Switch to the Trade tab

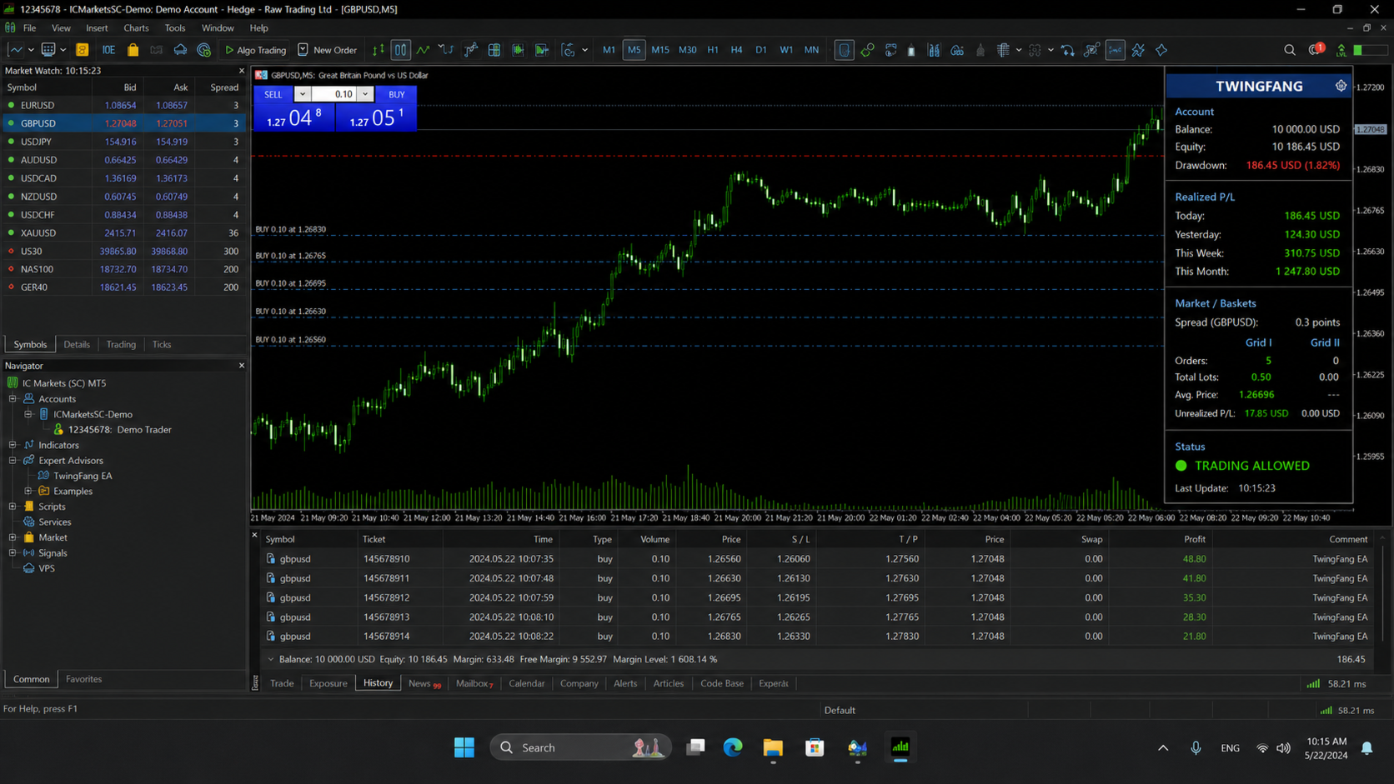282,683
